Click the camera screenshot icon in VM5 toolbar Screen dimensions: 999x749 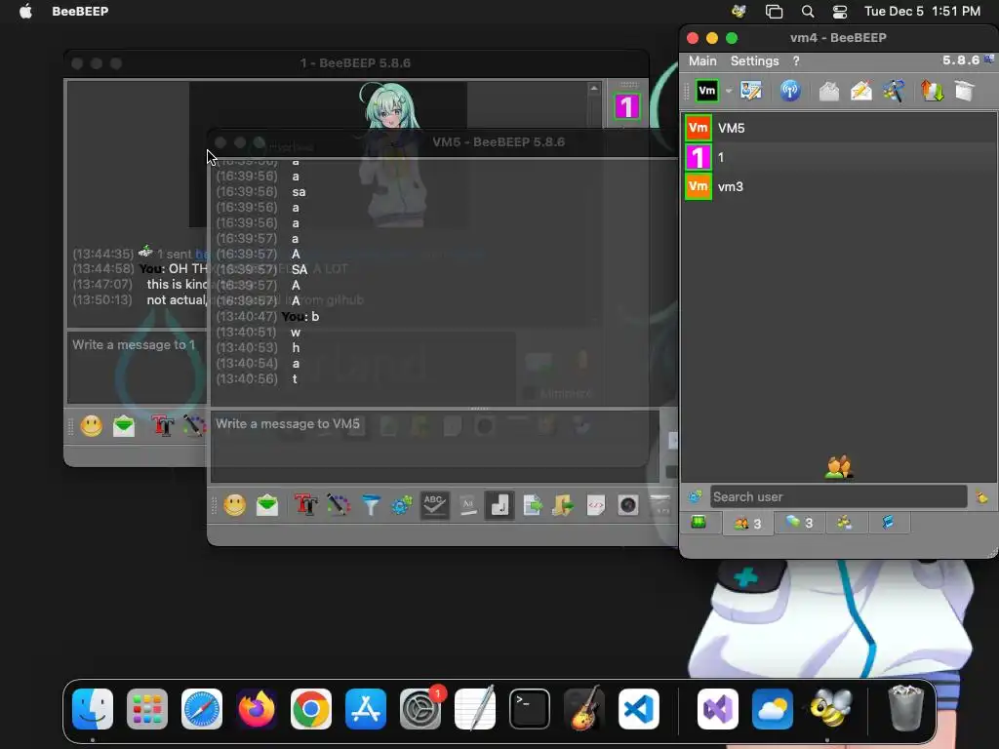point(628,506)
